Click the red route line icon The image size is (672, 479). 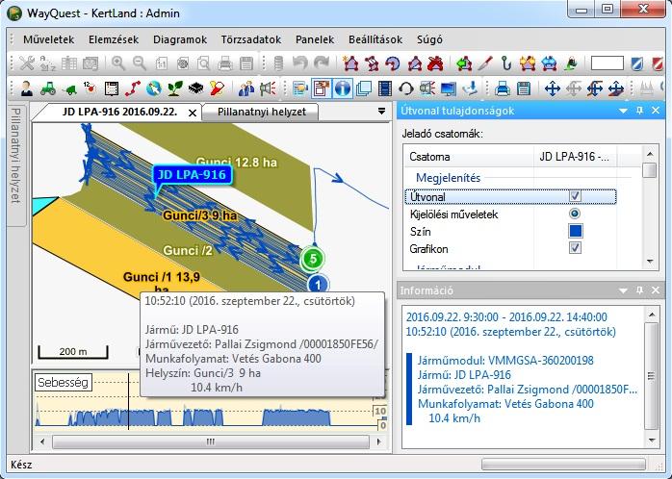133,88
